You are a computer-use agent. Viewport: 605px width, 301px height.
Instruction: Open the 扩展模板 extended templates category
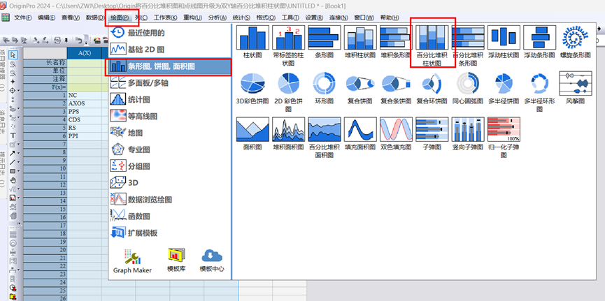coord(169,233)
